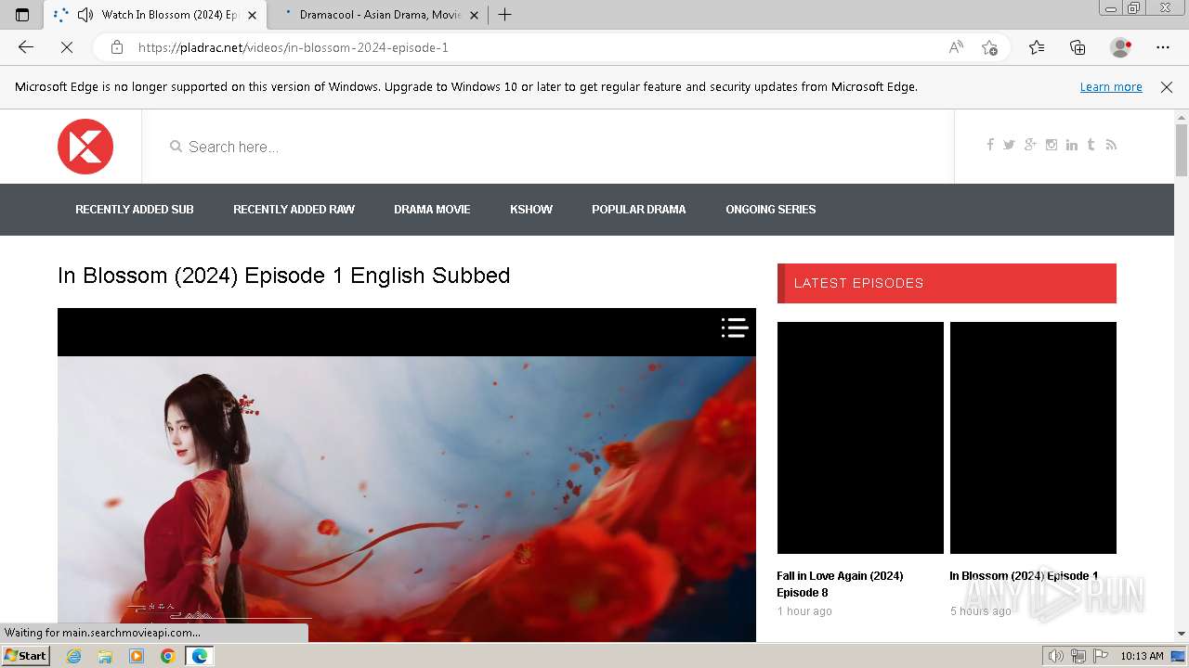
Task: Open File Explorer from taskbar
Action: (x=105, y=656)
